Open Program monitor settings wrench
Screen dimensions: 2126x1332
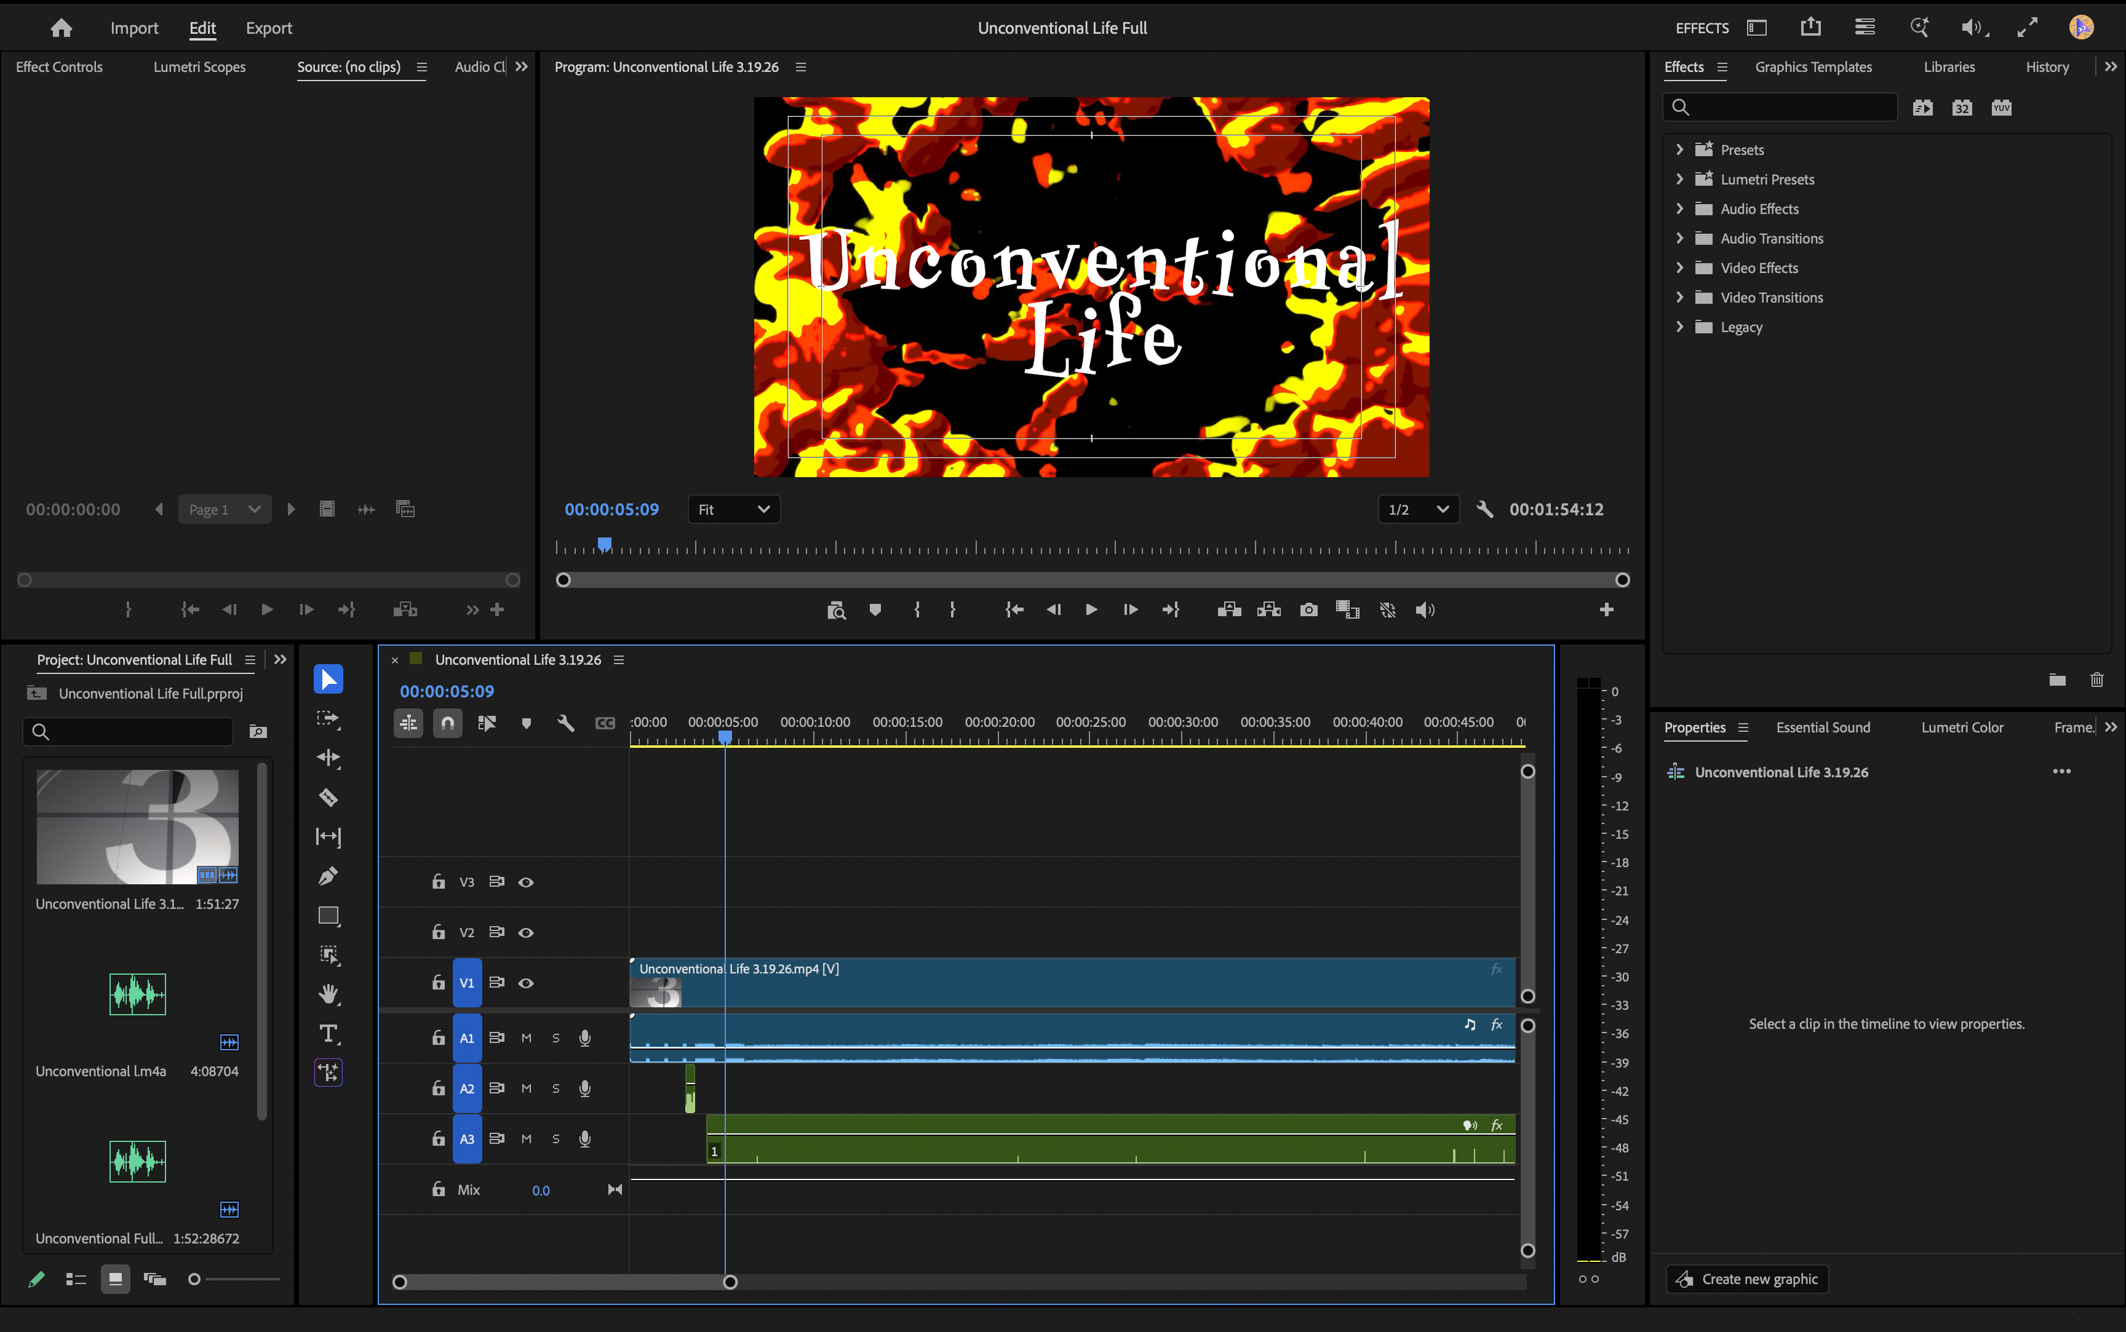pos(1484,509)
